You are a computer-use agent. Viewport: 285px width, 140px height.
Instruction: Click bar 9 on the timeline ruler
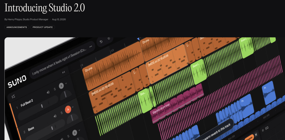[82, 65]
